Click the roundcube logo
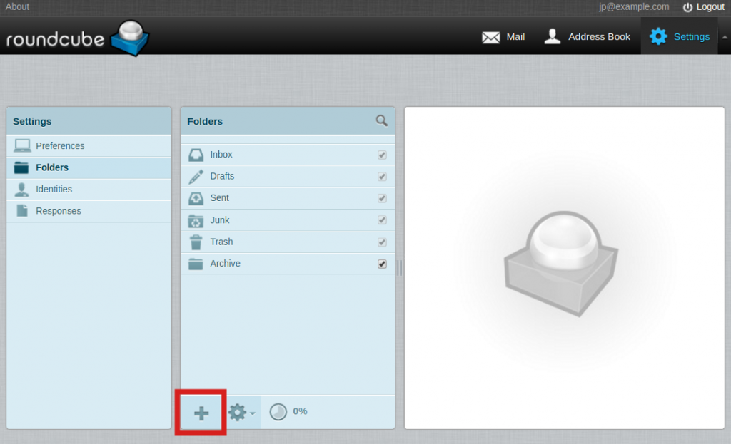 click(77, 38)
